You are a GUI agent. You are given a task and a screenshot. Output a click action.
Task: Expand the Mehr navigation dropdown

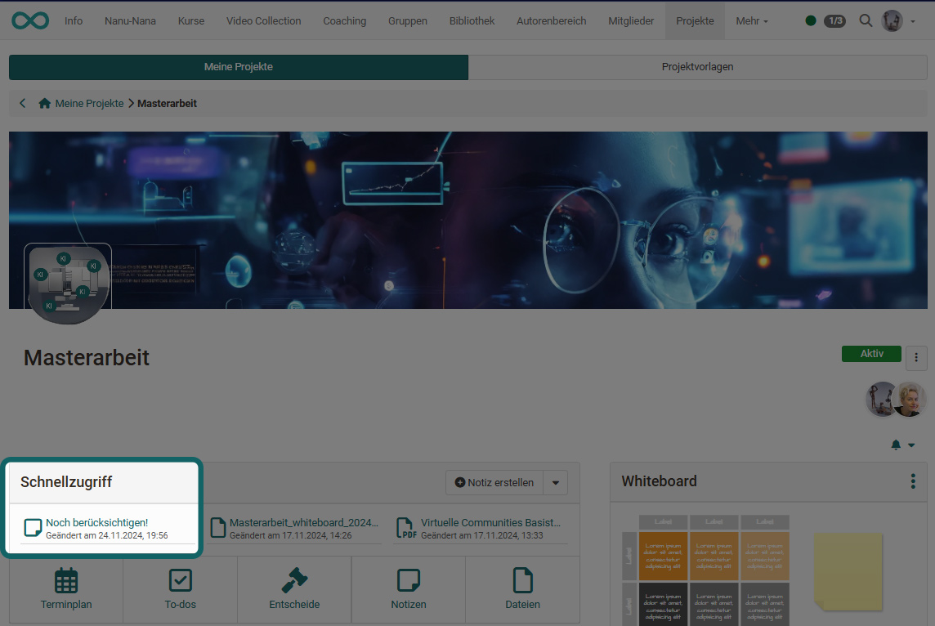pos(751,21)
